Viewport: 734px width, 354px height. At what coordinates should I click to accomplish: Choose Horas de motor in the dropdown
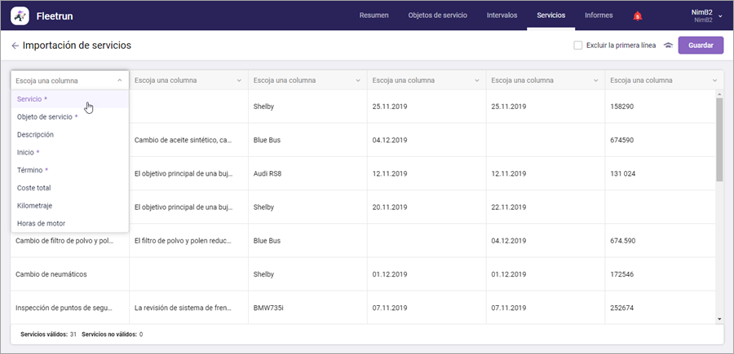(x=41, y=224)
